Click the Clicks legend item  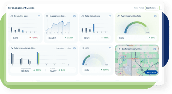68,48
